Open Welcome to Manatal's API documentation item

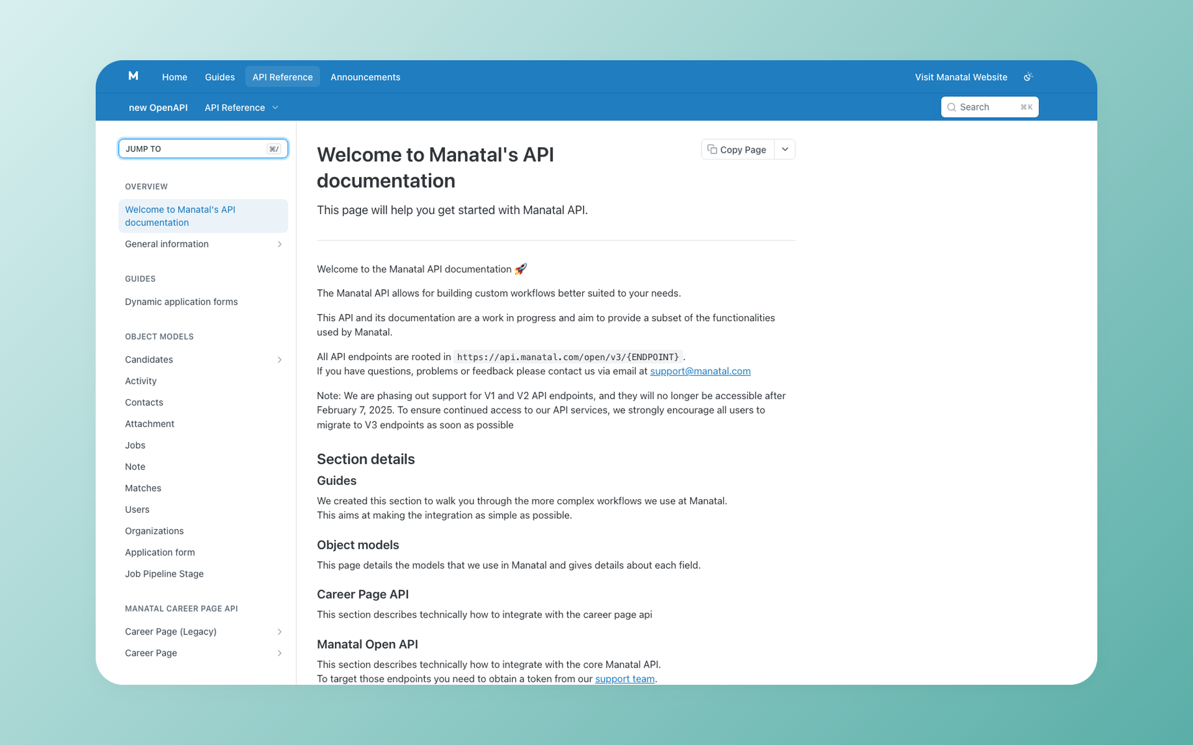(x=203, y=216)
